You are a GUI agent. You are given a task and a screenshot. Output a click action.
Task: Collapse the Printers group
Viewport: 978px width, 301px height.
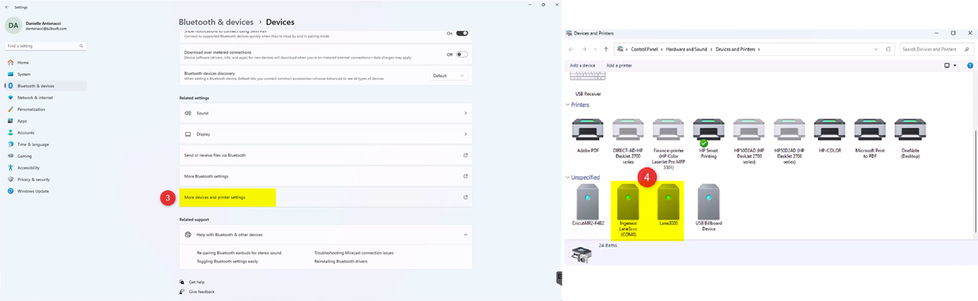pyautogui.click(x=568, y=105)
